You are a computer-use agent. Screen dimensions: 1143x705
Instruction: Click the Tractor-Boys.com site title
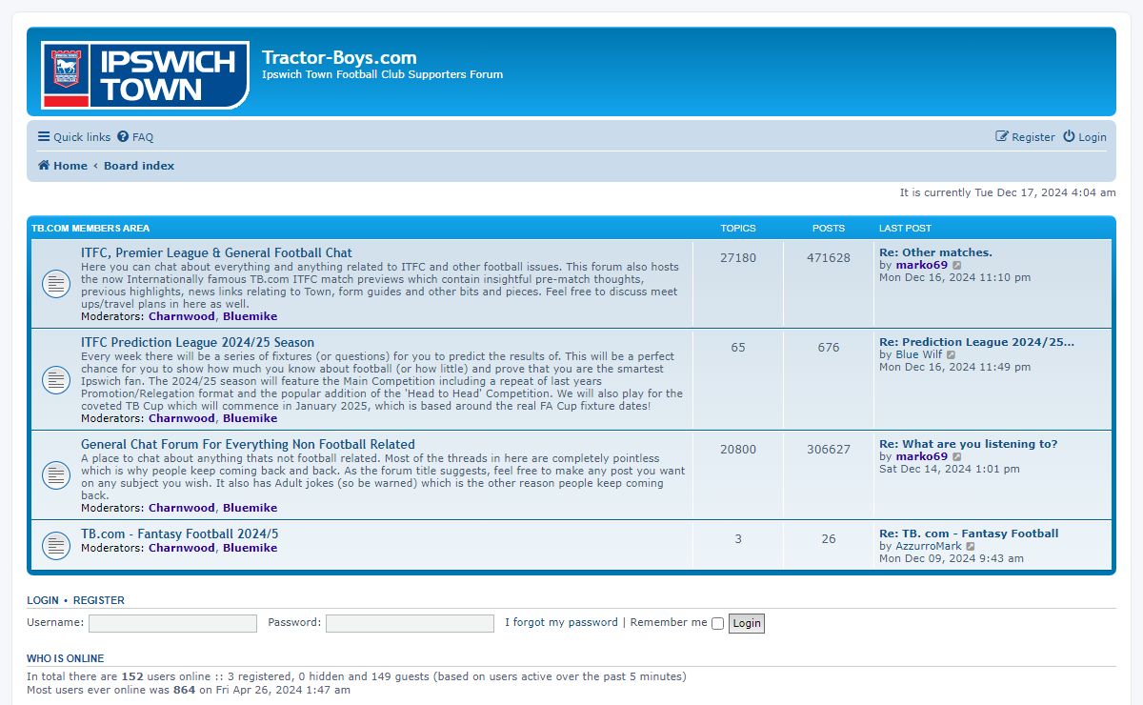tap(339, 57)
